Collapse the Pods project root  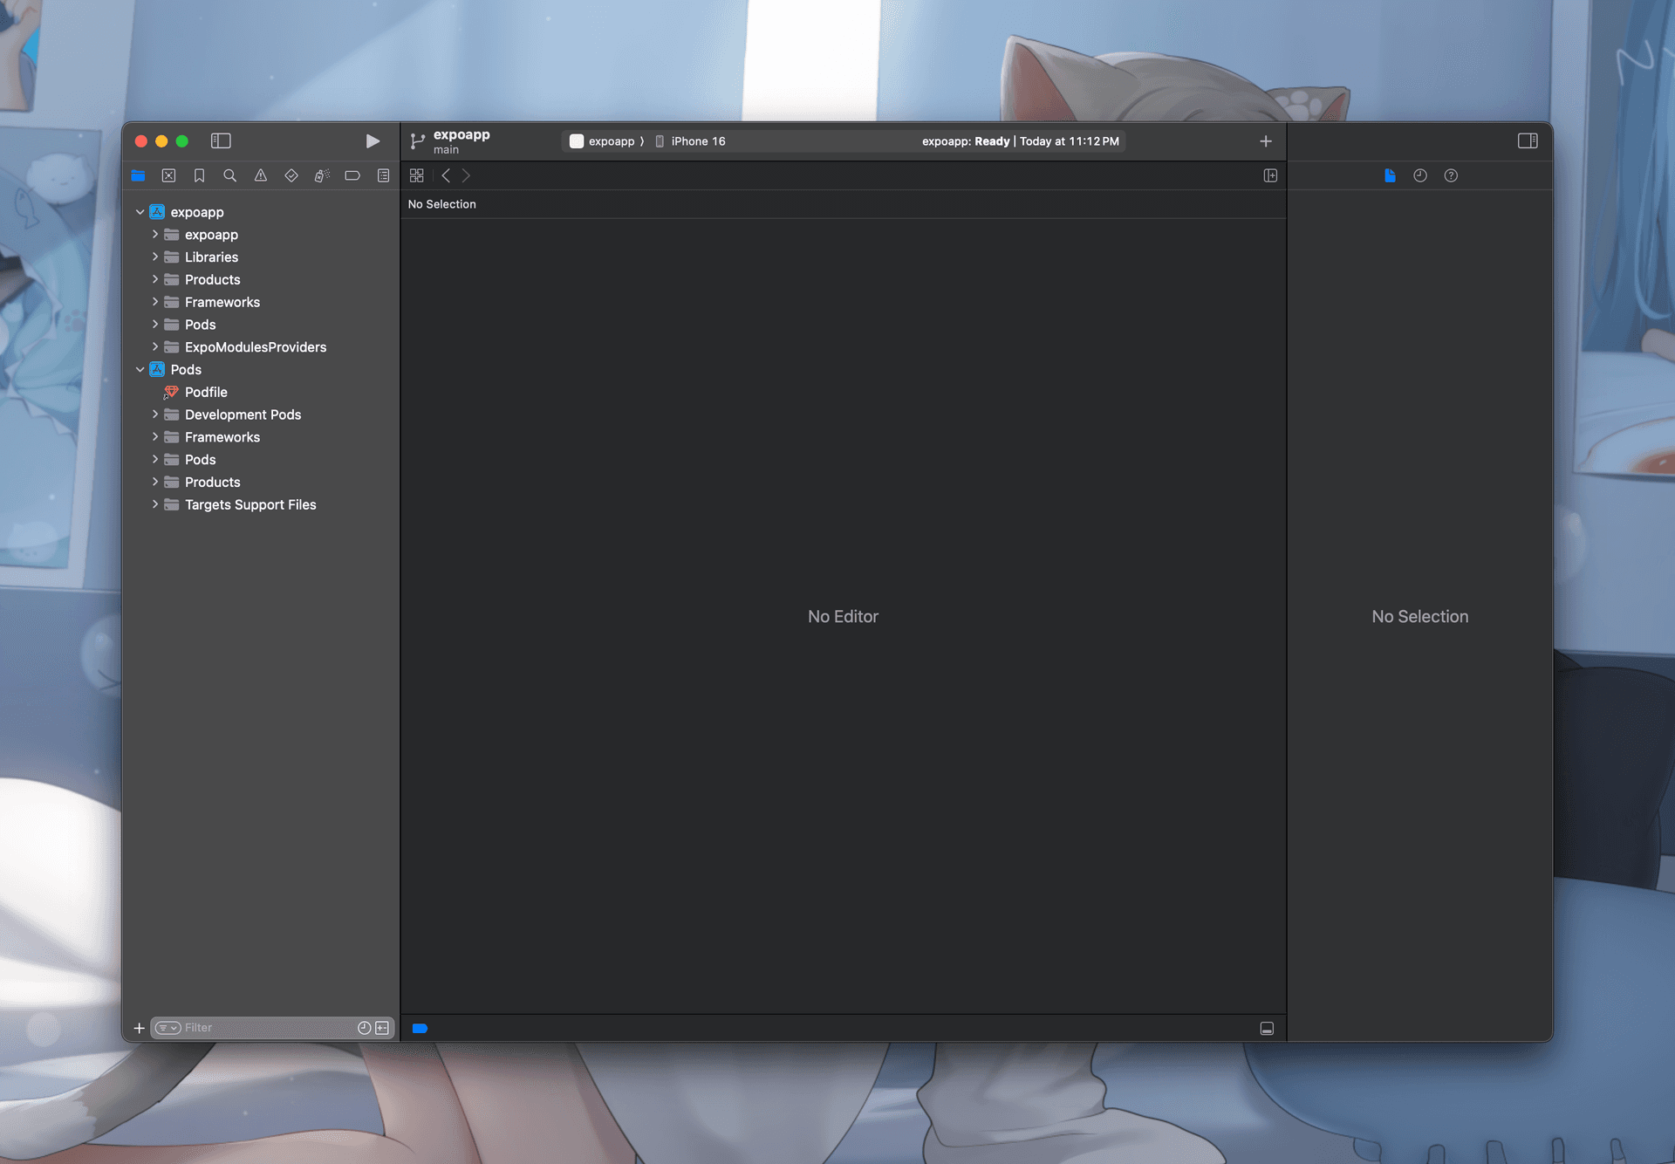(140, 370)
